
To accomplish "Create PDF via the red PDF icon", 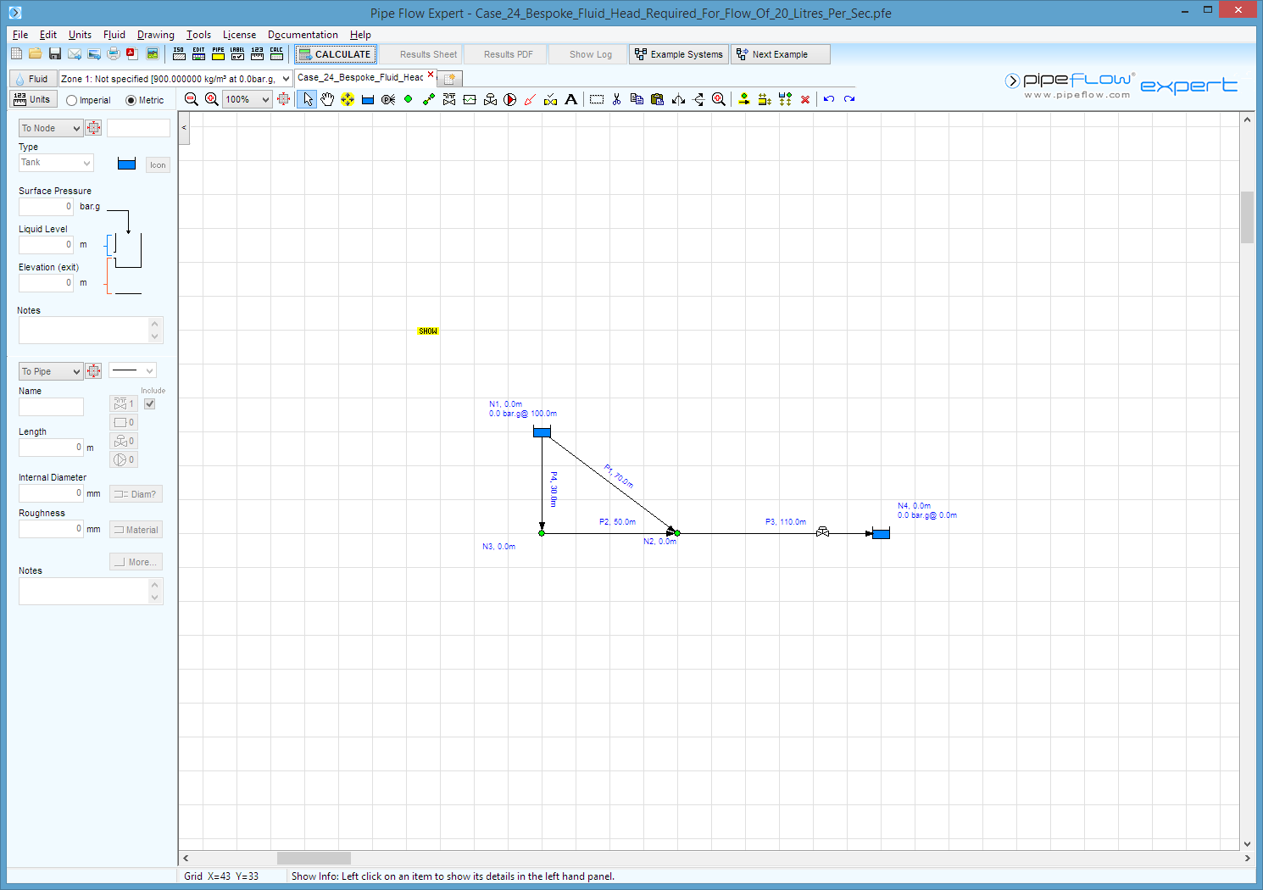I will point(132,53).
